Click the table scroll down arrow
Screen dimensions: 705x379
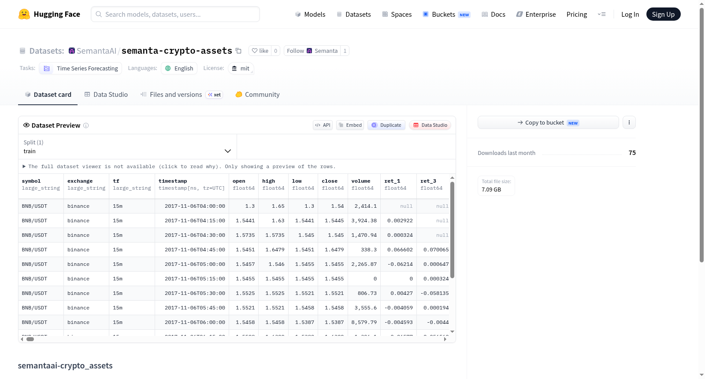click(x=452, y=331)
